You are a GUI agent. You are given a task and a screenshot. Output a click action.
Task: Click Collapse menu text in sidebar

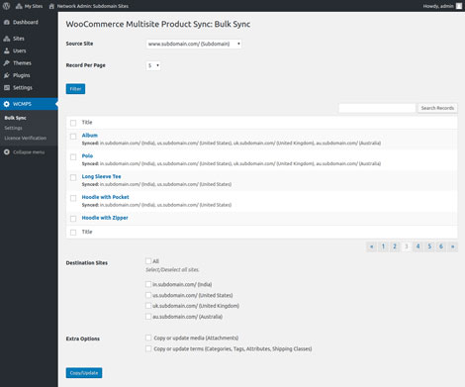pos(29,152)
